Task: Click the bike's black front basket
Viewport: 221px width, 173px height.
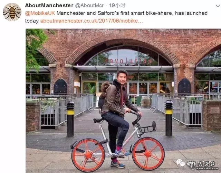Action: pos(147,128)
